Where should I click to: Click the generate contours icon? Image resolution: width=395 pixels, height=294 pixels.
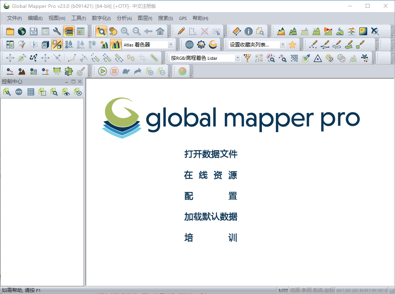click(x=293, y=31)
